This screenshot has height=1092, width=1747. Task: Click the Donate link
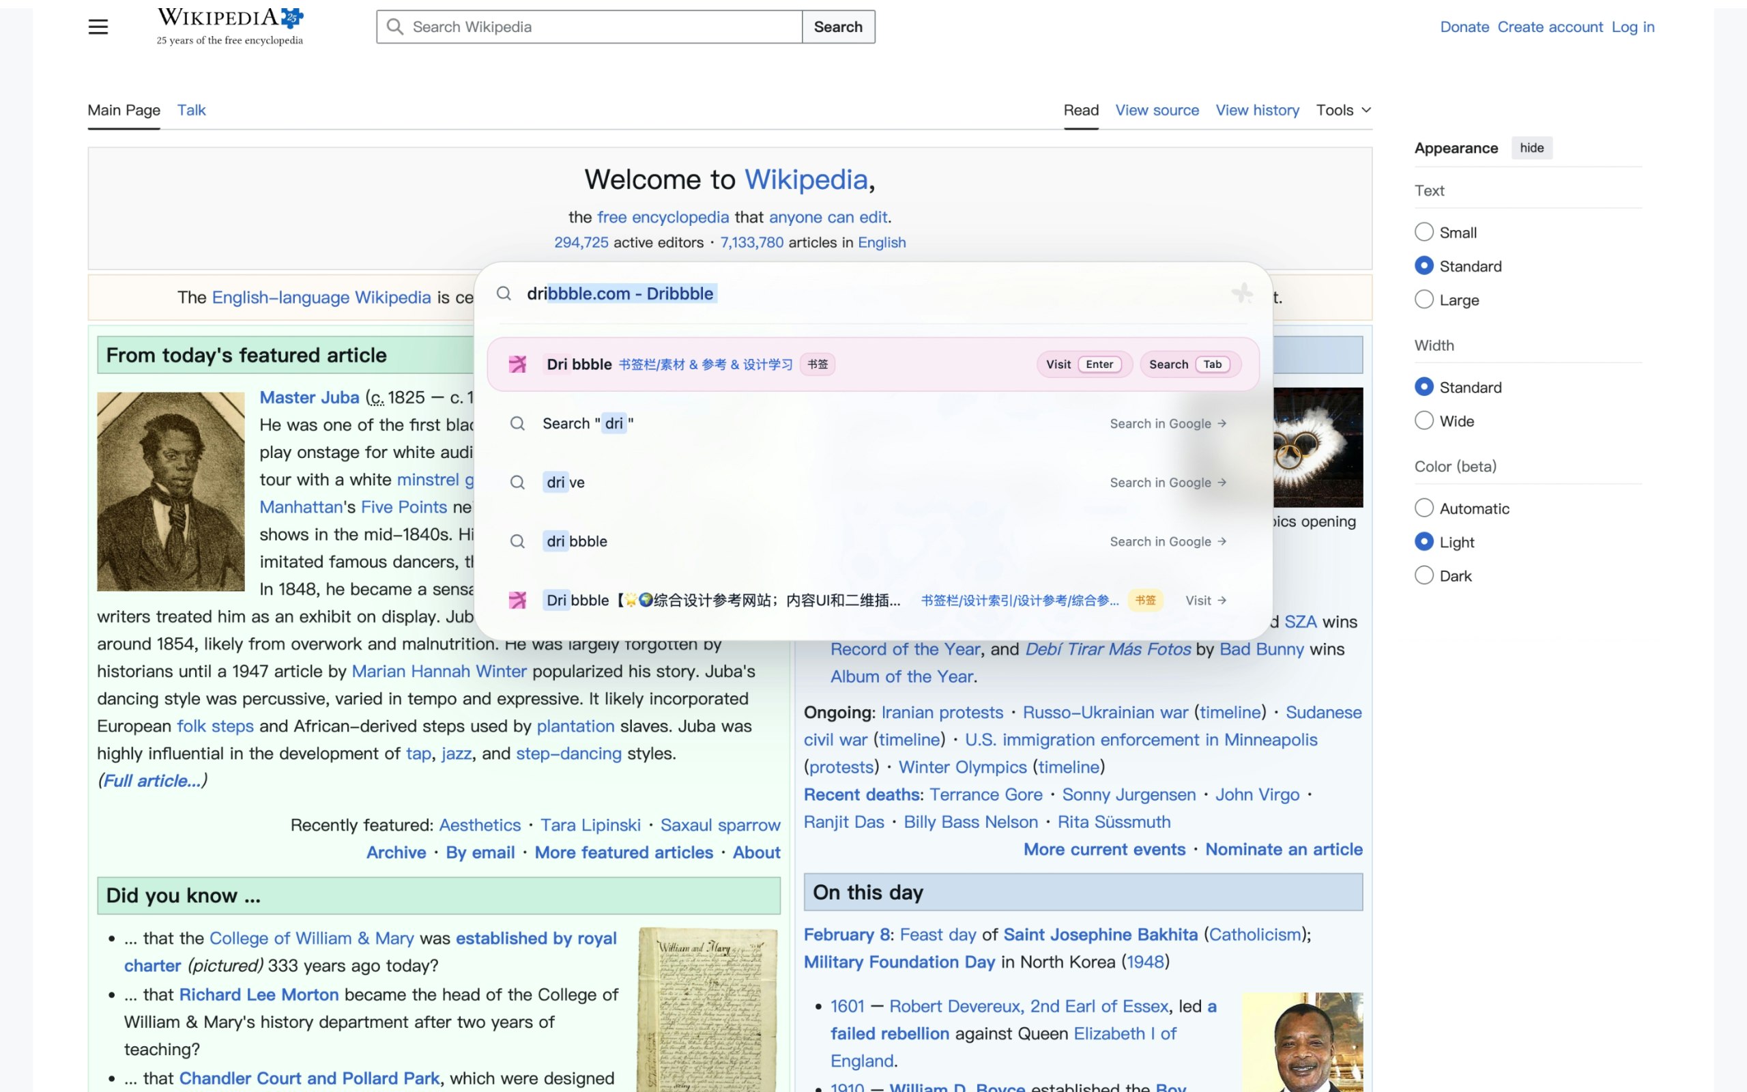point(1464,27)
